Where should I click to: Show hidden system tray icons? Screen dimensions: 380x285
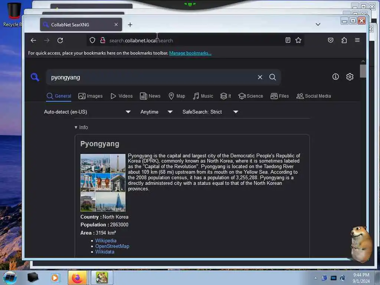[x=315, y=278]
